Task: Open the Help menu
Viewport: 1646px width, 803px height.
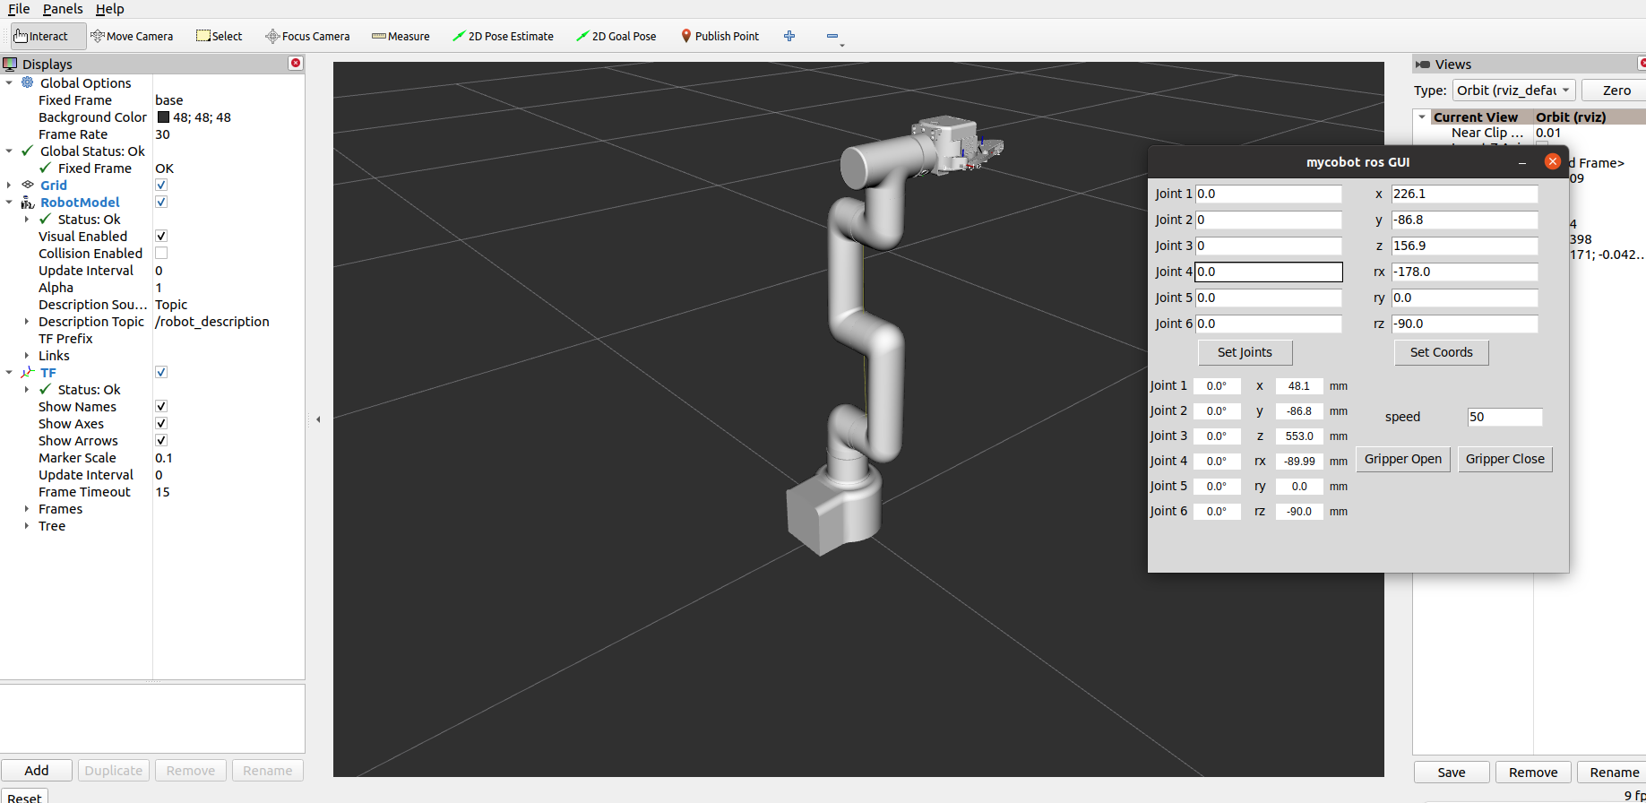Action: [x=109, y=9]
